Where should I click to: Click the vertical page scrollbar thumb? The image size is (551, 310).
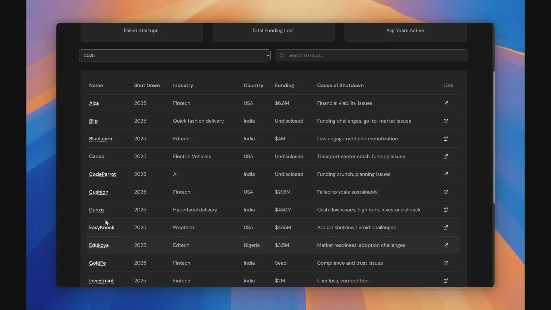[x=494, y=138]
